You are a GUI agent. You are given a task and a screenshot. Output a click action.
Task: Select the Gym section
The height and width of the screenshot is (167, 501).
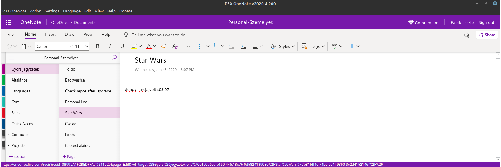pos(32,102)
